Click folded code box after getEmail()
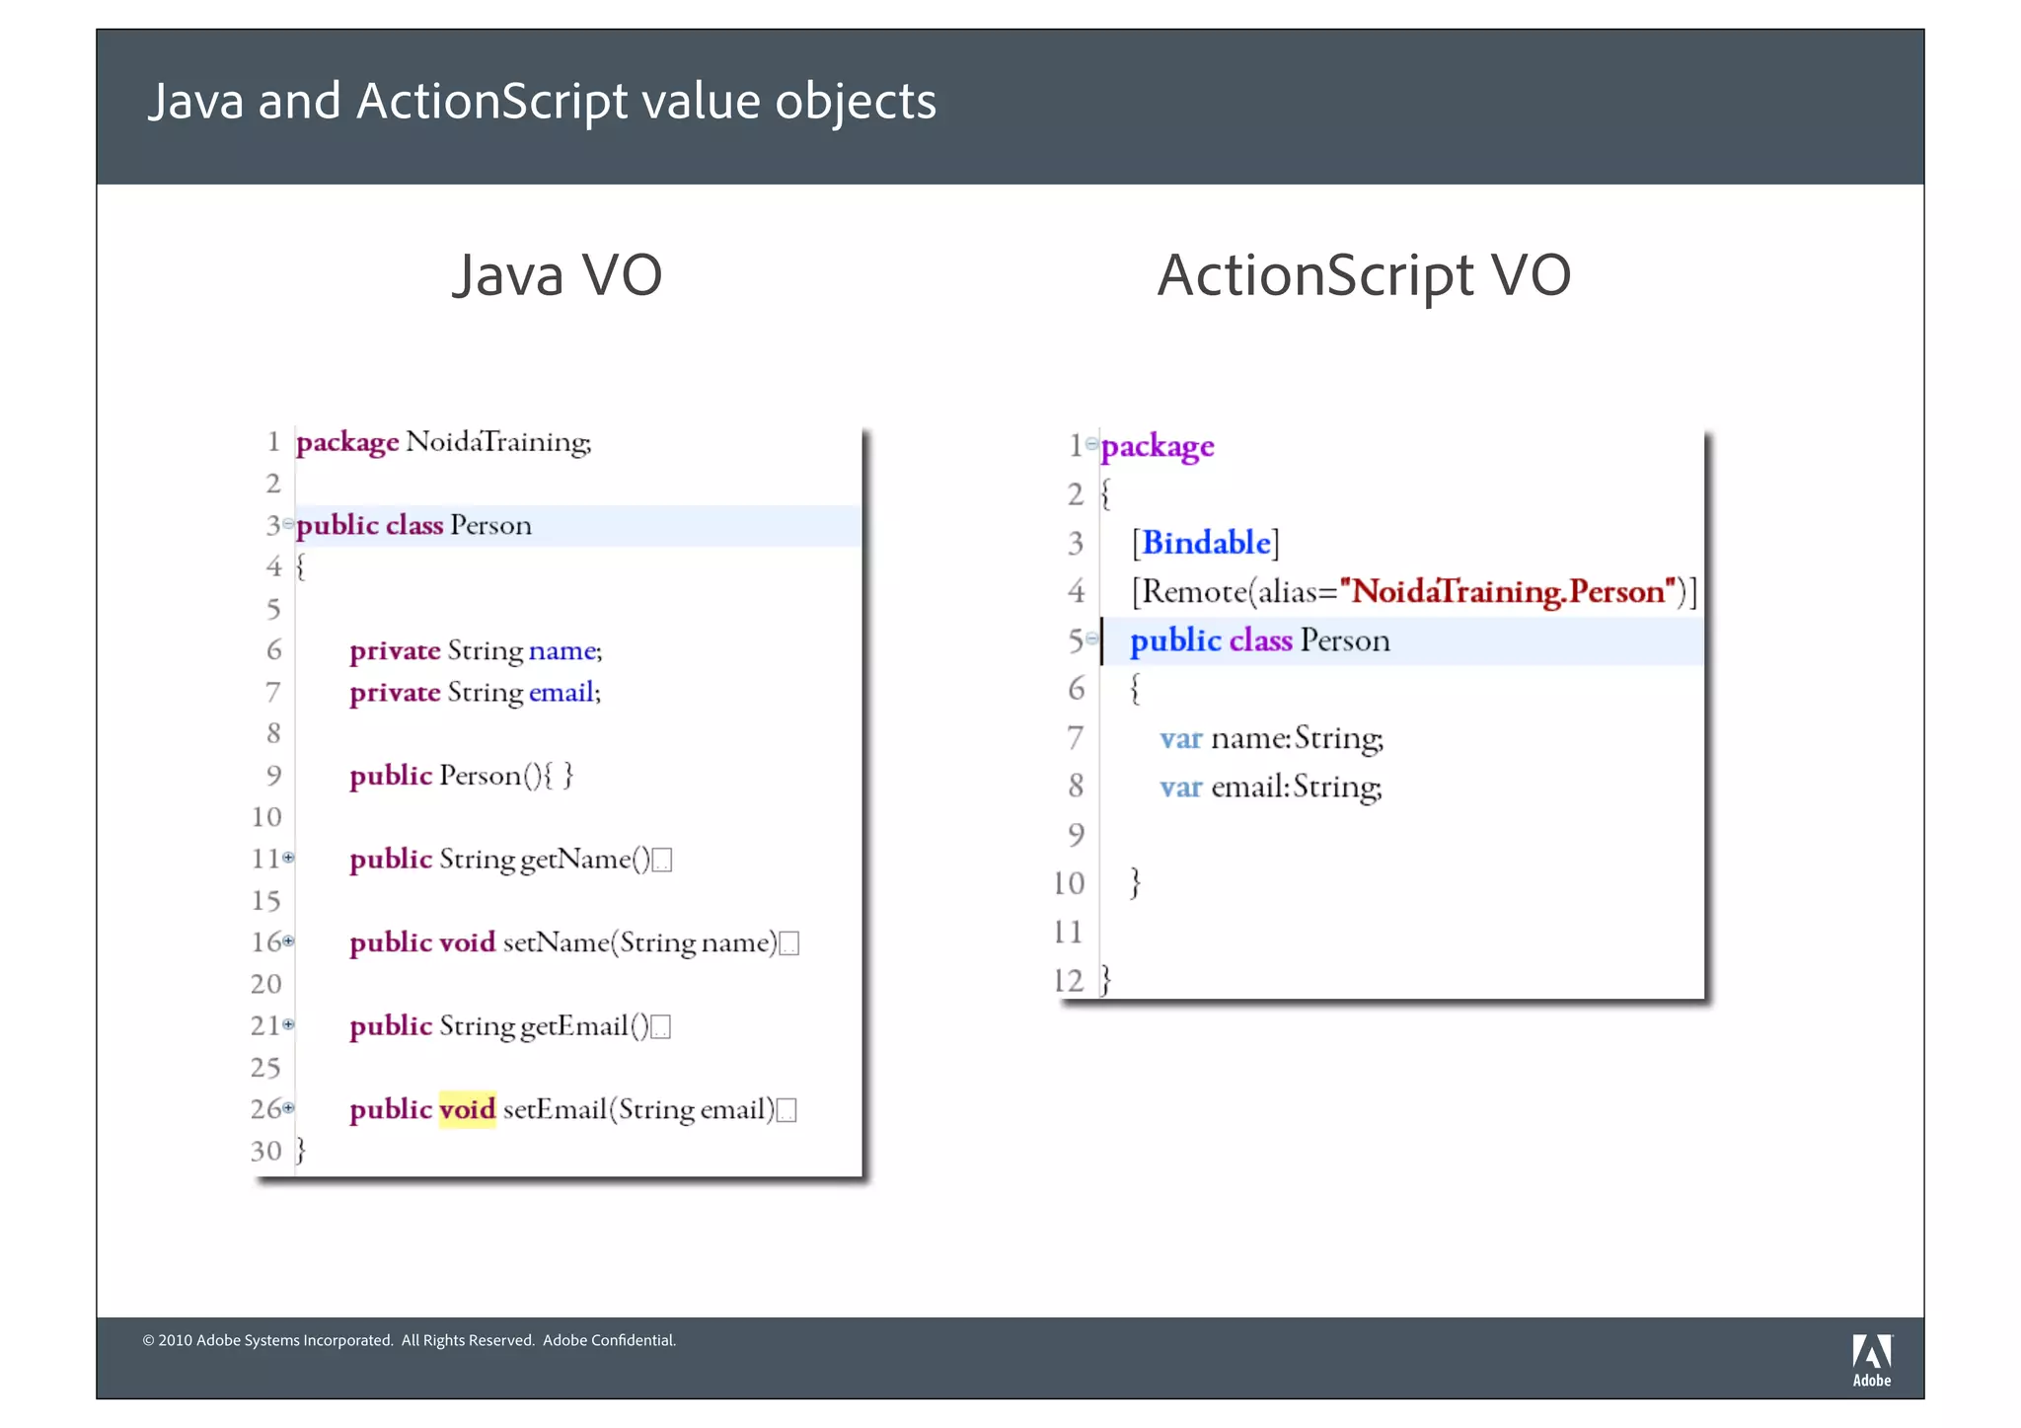The image size is (2021, 1428). tap(661, 1027)
